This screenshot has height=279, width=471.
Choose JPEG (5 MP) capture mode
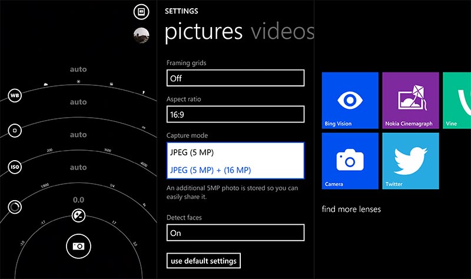tap(235, 152)
